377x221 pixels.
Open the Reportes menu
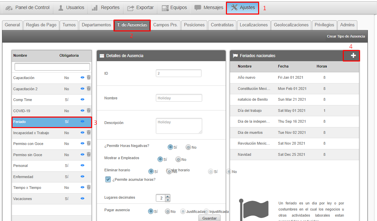click(105, 7)
